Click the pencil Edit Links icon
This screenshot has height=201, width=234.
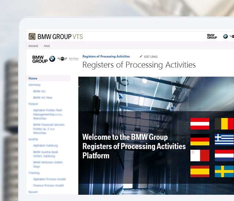[x=141, y=57]
